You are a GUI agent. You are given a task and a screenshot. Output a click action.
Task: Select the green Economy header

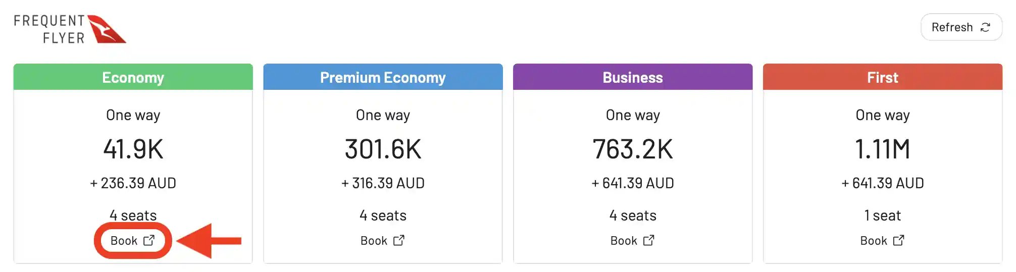133,77
